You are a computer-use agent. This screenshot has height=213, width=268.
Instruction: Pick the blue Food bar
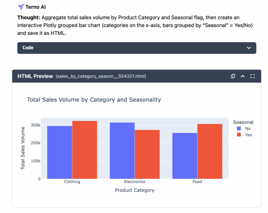[185, 156]
